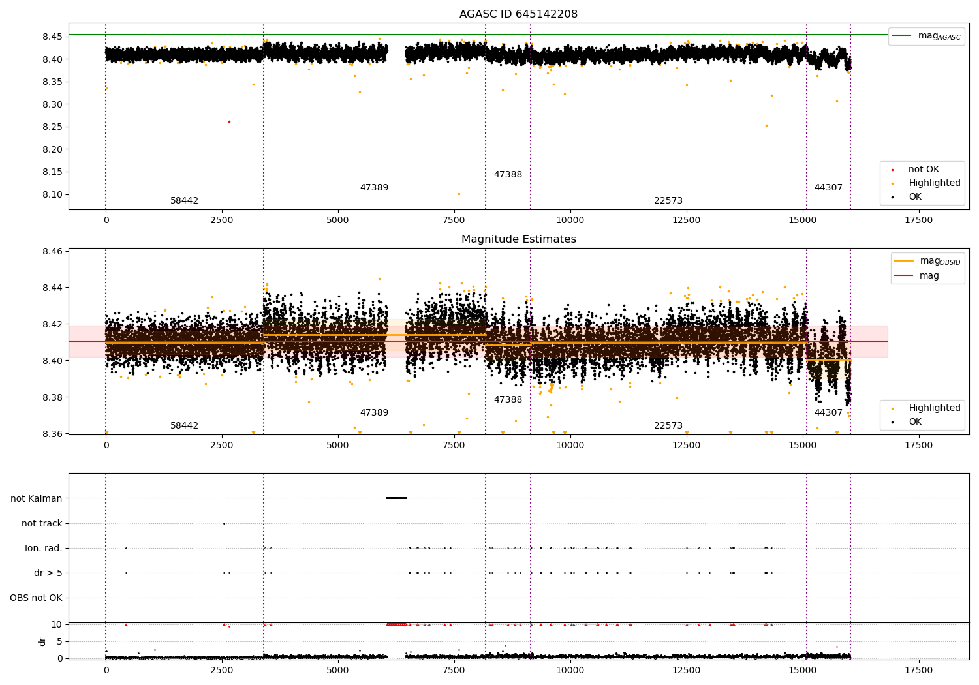Click obsid label 47389 in top plot
Viewport: 979px width, 685px height.
pyautogui.click(x=374, y=188)
